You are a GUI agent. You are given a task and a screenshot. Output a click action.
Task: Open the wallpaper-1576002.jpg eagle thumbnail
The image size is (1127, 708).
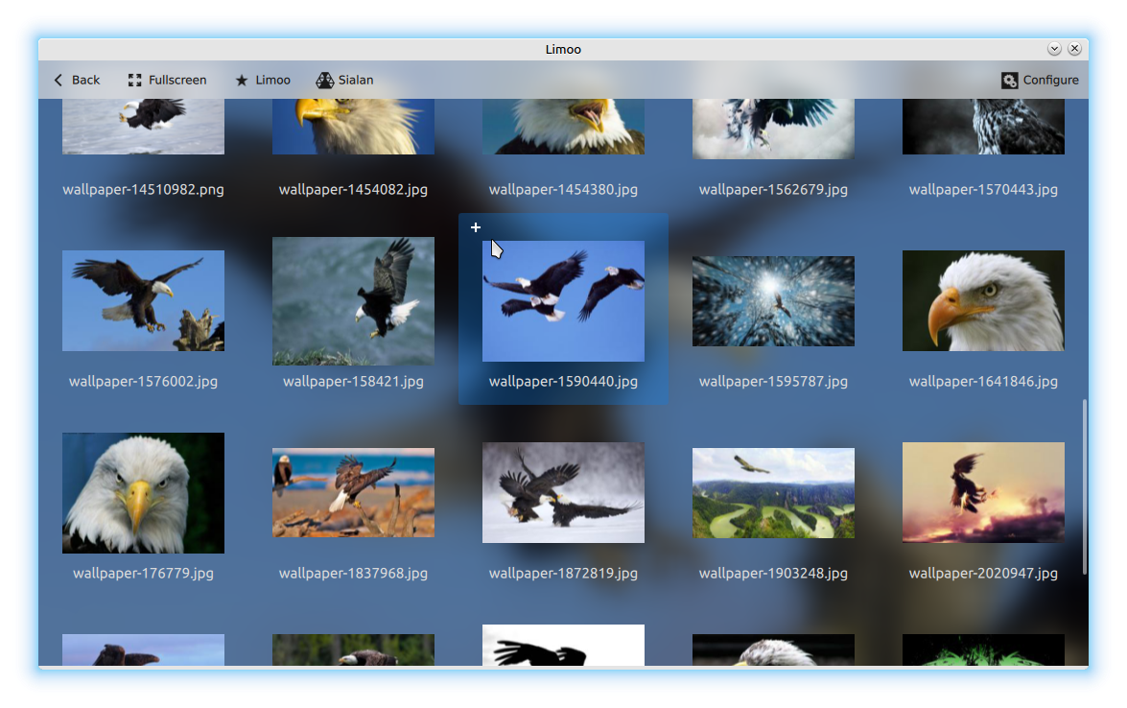point(143,300)
